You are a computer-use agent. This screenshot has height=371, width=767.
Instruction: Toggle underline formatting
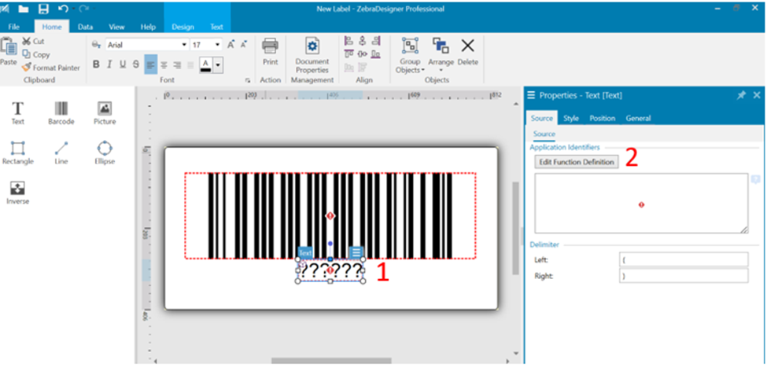pyautogui.click(x=123, y=64)
